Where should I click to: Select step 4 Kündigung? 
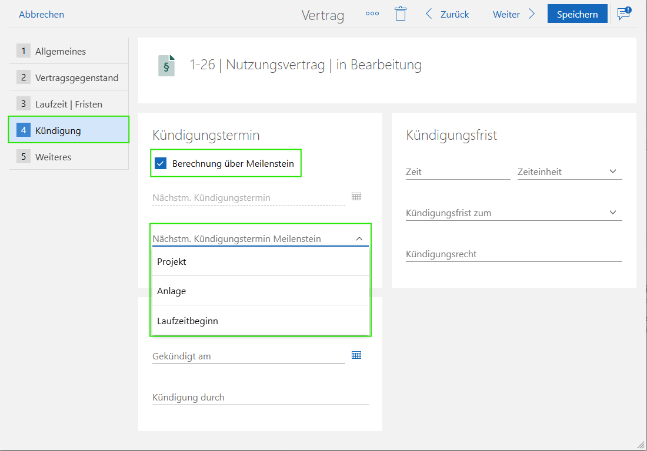(x=68, y=130)
